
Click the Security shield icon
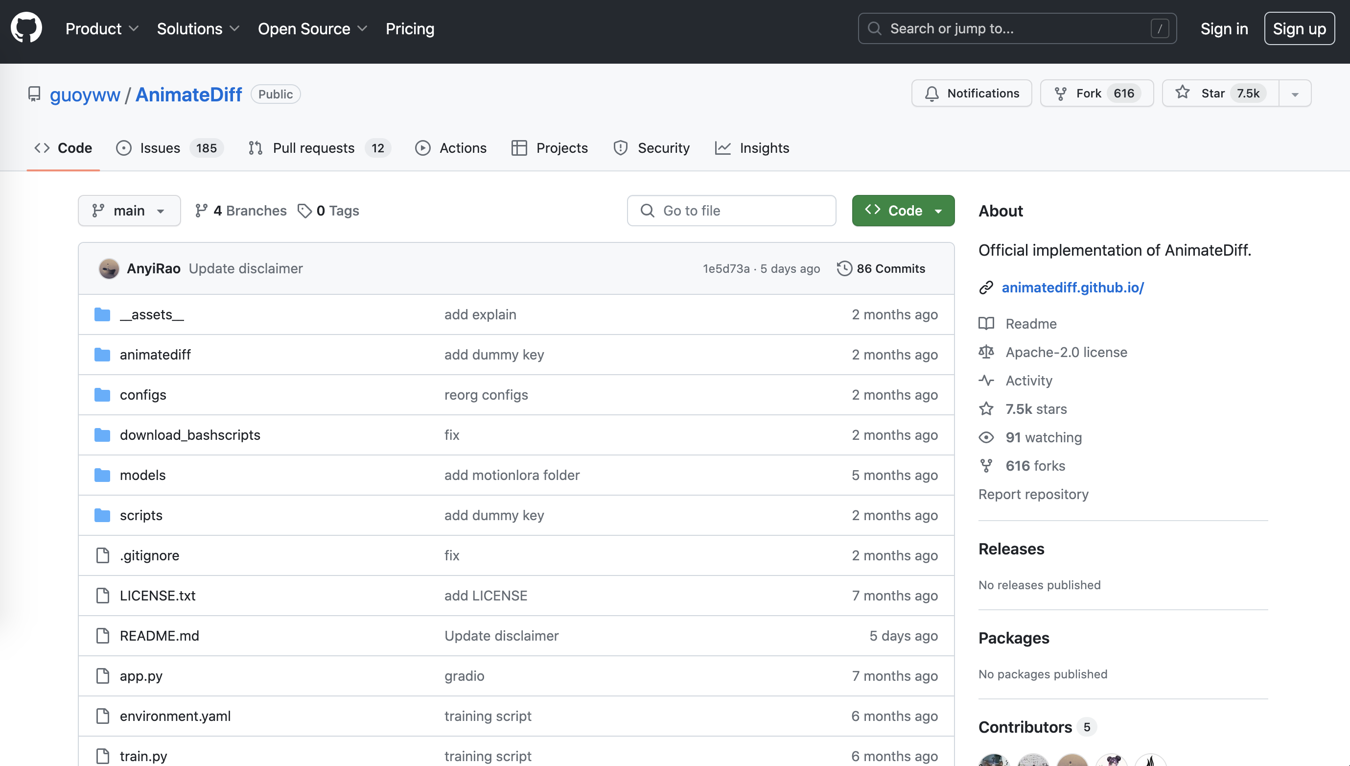coord(619,147)
